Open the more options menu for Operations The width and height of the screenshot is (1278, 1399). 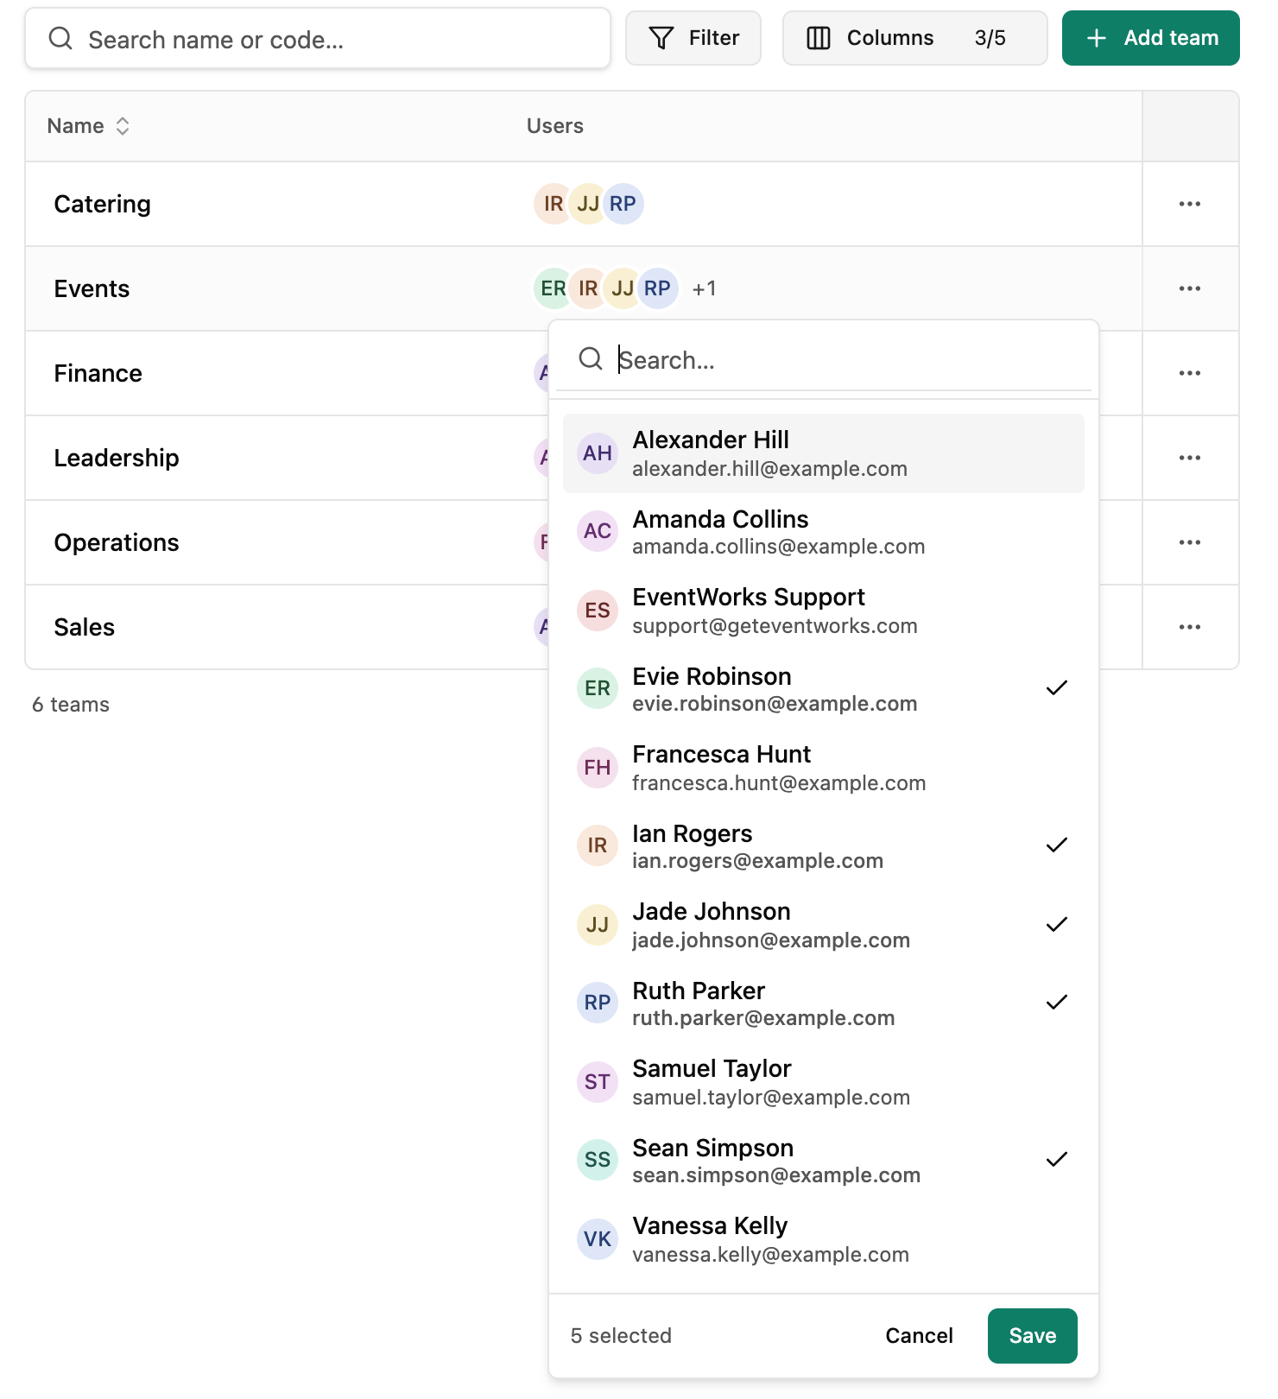pyautogui.click(x=1190, y=542)
